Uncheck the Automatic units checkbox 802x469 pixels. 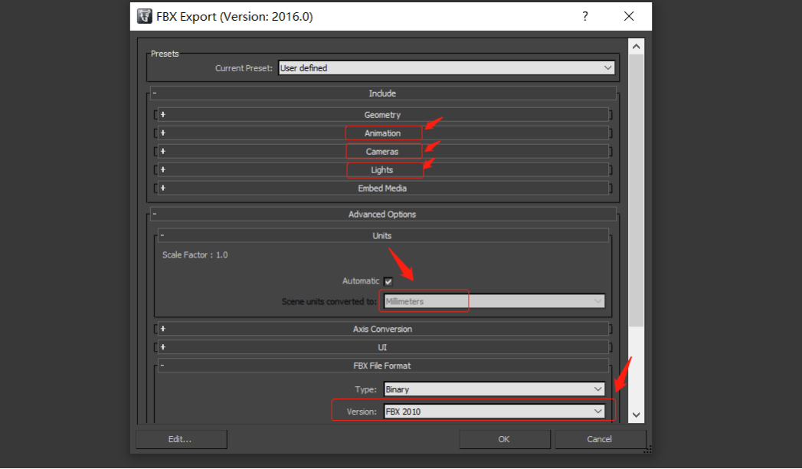388,281
